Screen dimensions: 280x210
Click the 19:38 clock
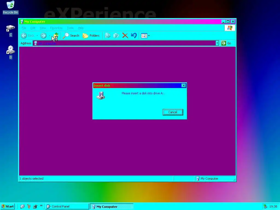pyautogui.click(x=273, y=206)
